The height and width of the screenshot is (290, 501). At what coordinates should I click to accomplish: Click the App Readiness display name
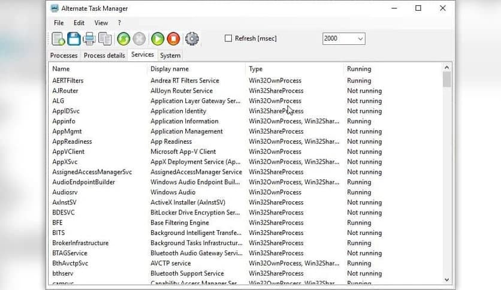(171, 141)
